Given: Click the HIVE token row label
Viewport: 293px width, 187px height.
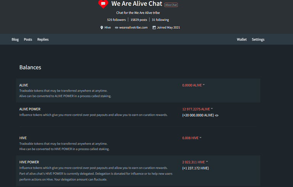Looking at the screenshot, I should [23, 138].
